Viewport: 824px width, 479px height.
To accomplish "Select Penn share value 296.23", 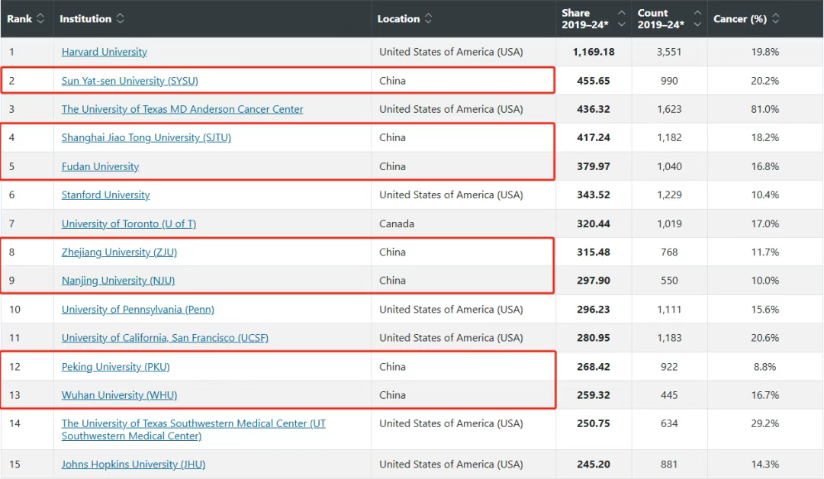I will pos(594,310).
